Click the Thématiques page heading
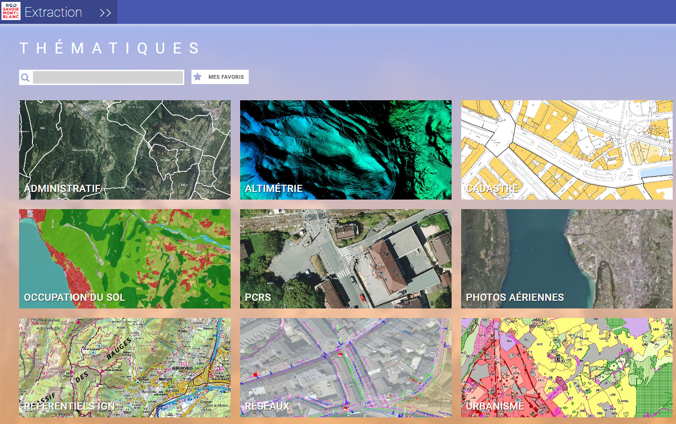Viewport: 676px width, 424px height. [x=110, y=48]
